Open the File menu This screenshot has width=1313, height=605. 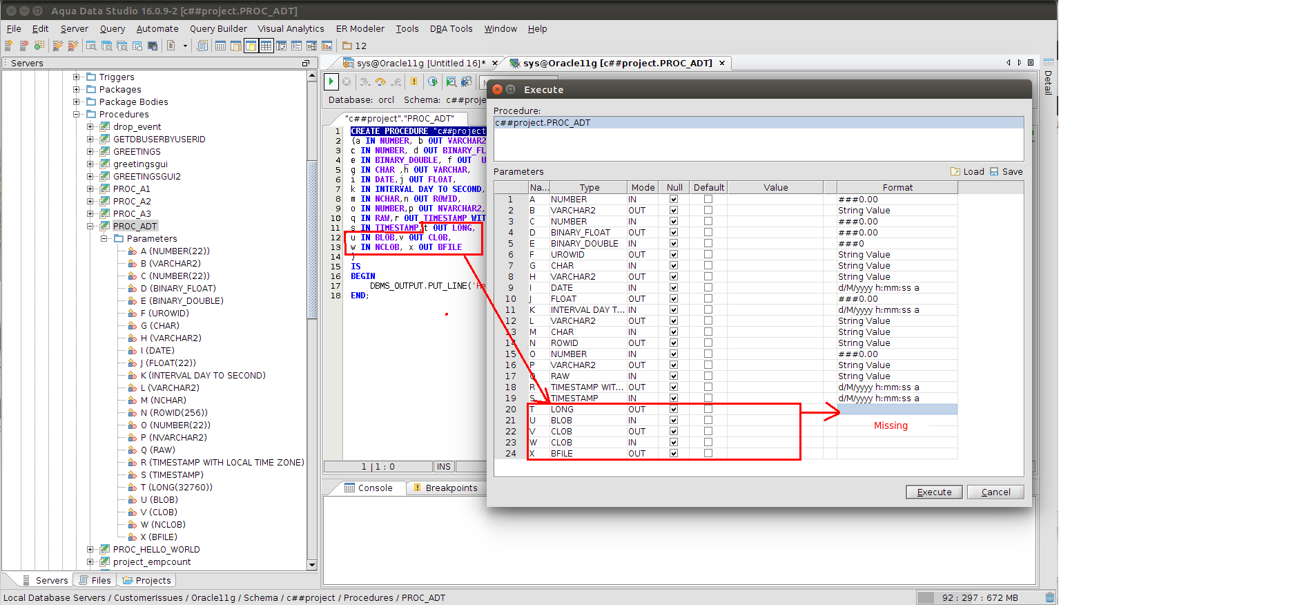pos(14,29)
